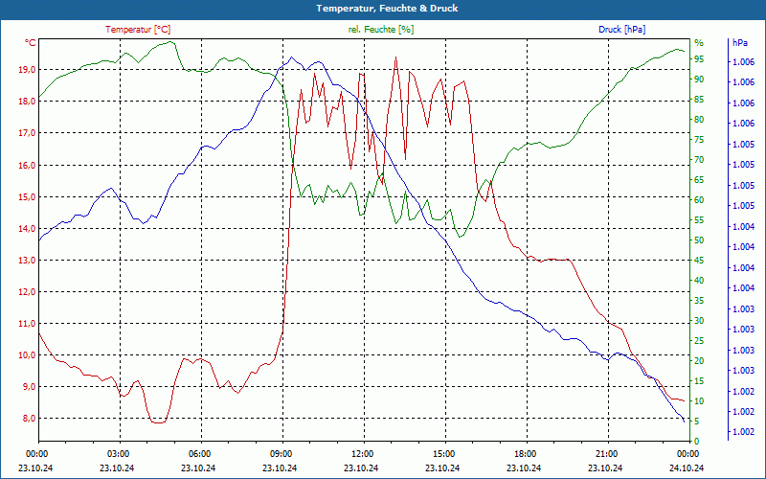Viewport: 766px width, 479px height.
Task: Pick the 11,0 temperature axis tick
Action: [x=27, y=324]
